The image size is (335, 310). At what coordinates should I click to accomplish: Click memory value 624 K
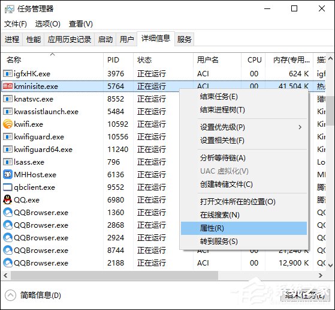[298, 74]
